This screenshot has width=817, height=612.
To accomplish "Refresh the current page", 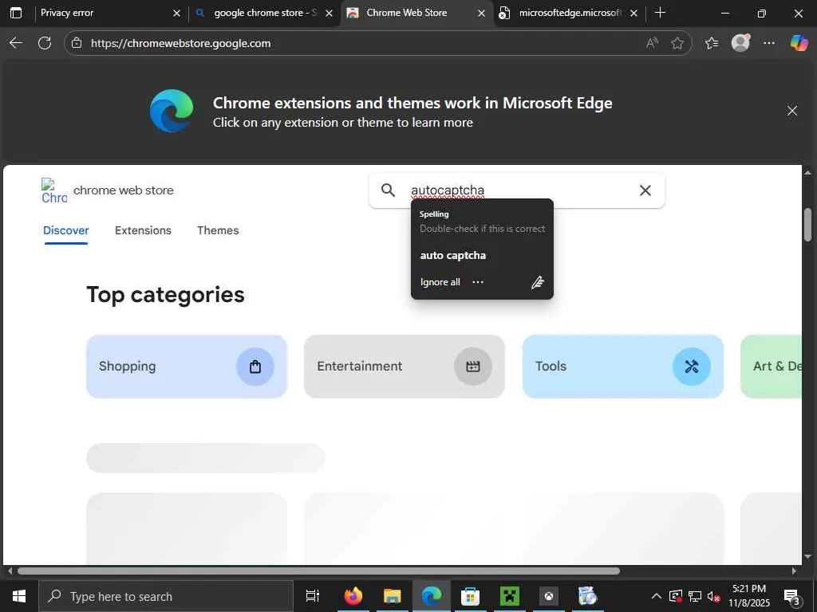I will pos(45,43).
